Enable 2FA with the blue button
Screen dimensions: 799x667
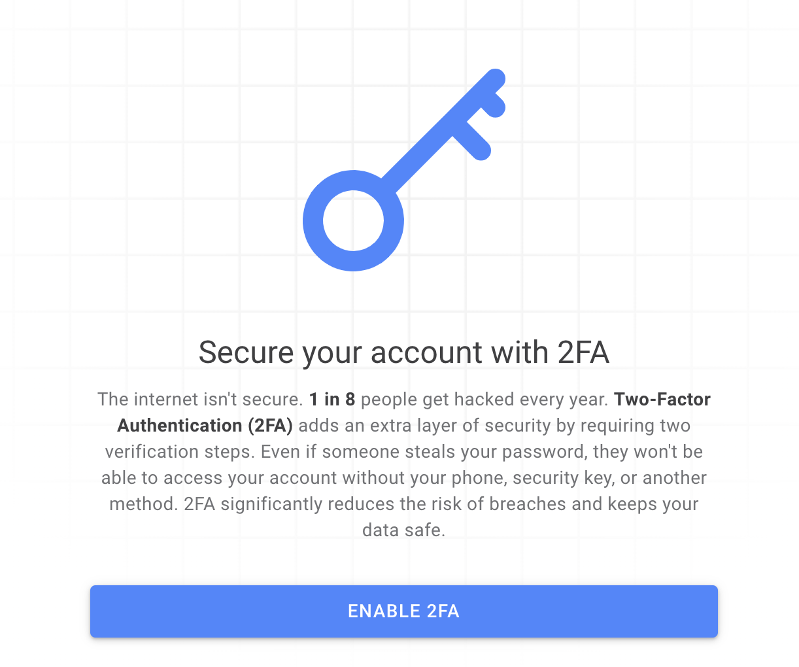click(404, 611)
